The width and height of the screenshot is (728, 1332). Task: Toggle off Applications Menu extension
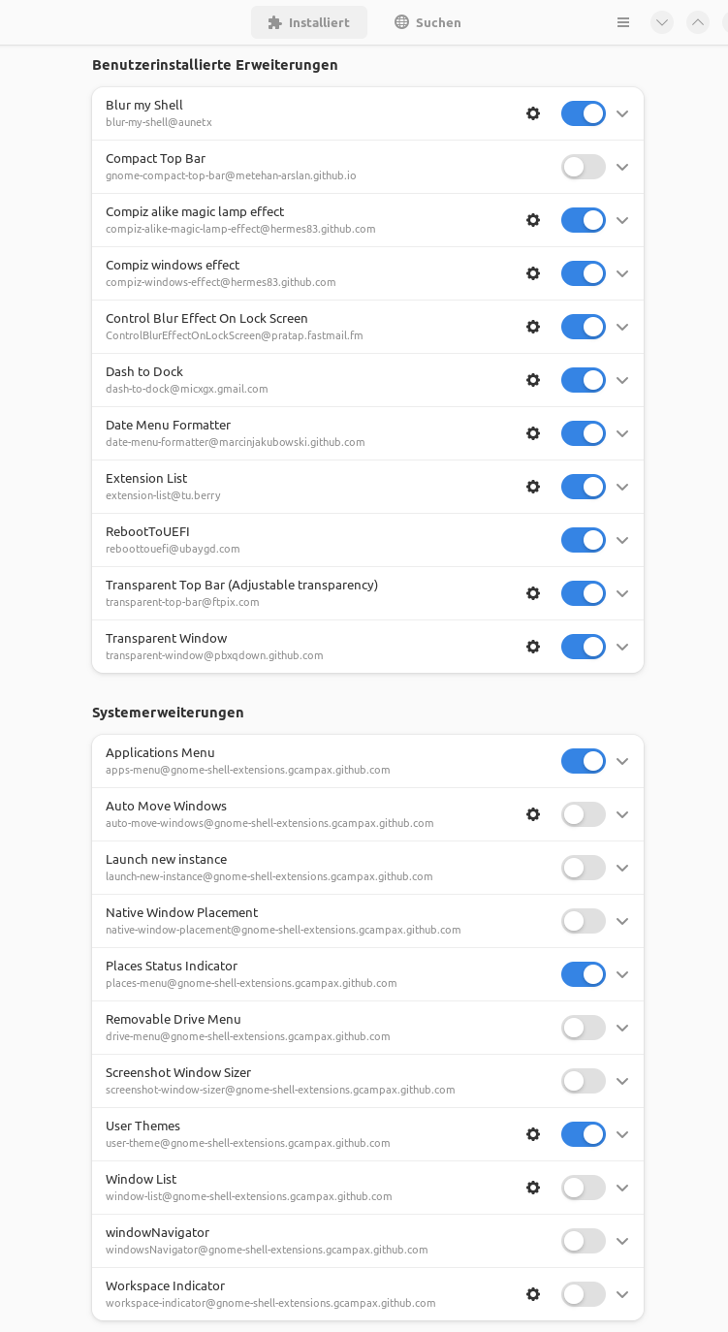coord(583,761)
